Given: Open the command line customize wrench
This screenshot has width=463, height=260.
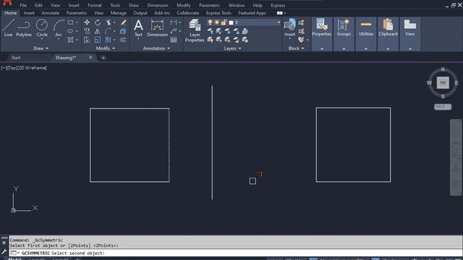Looking at the screenshot, I should (4, 251).
